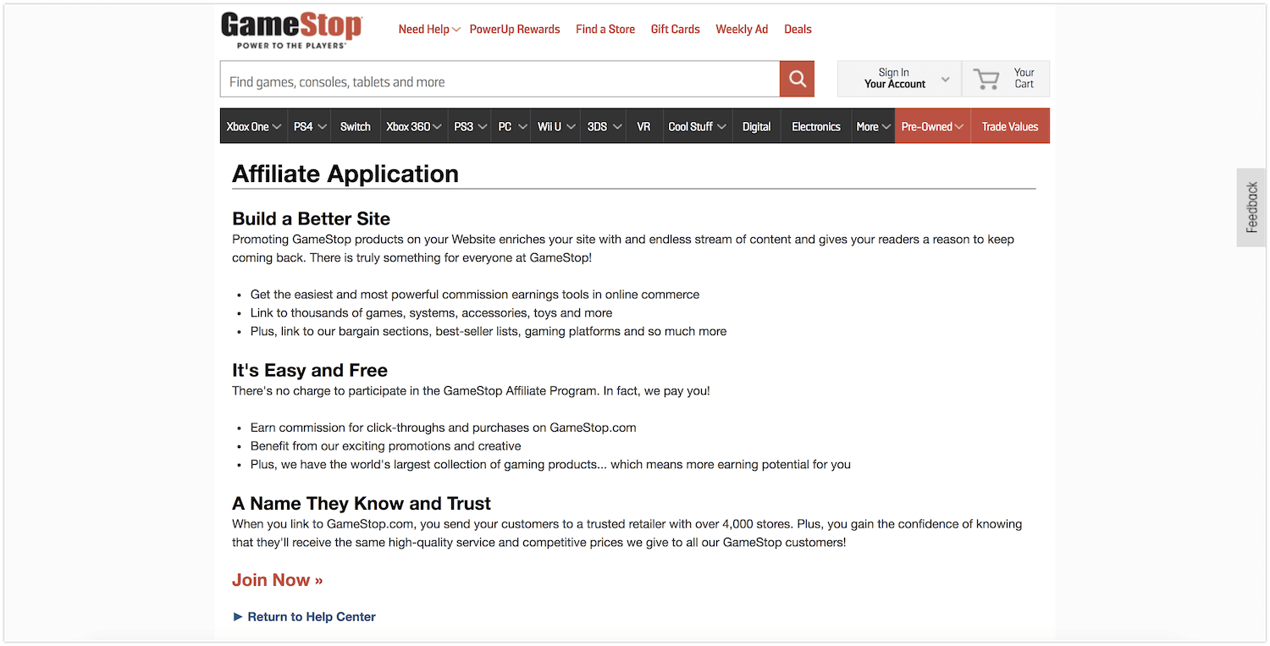The height and width of the screenshot is (646, 1270).
Task: Expand the PS4 navigation menu
Action: (x=309, y=126)
